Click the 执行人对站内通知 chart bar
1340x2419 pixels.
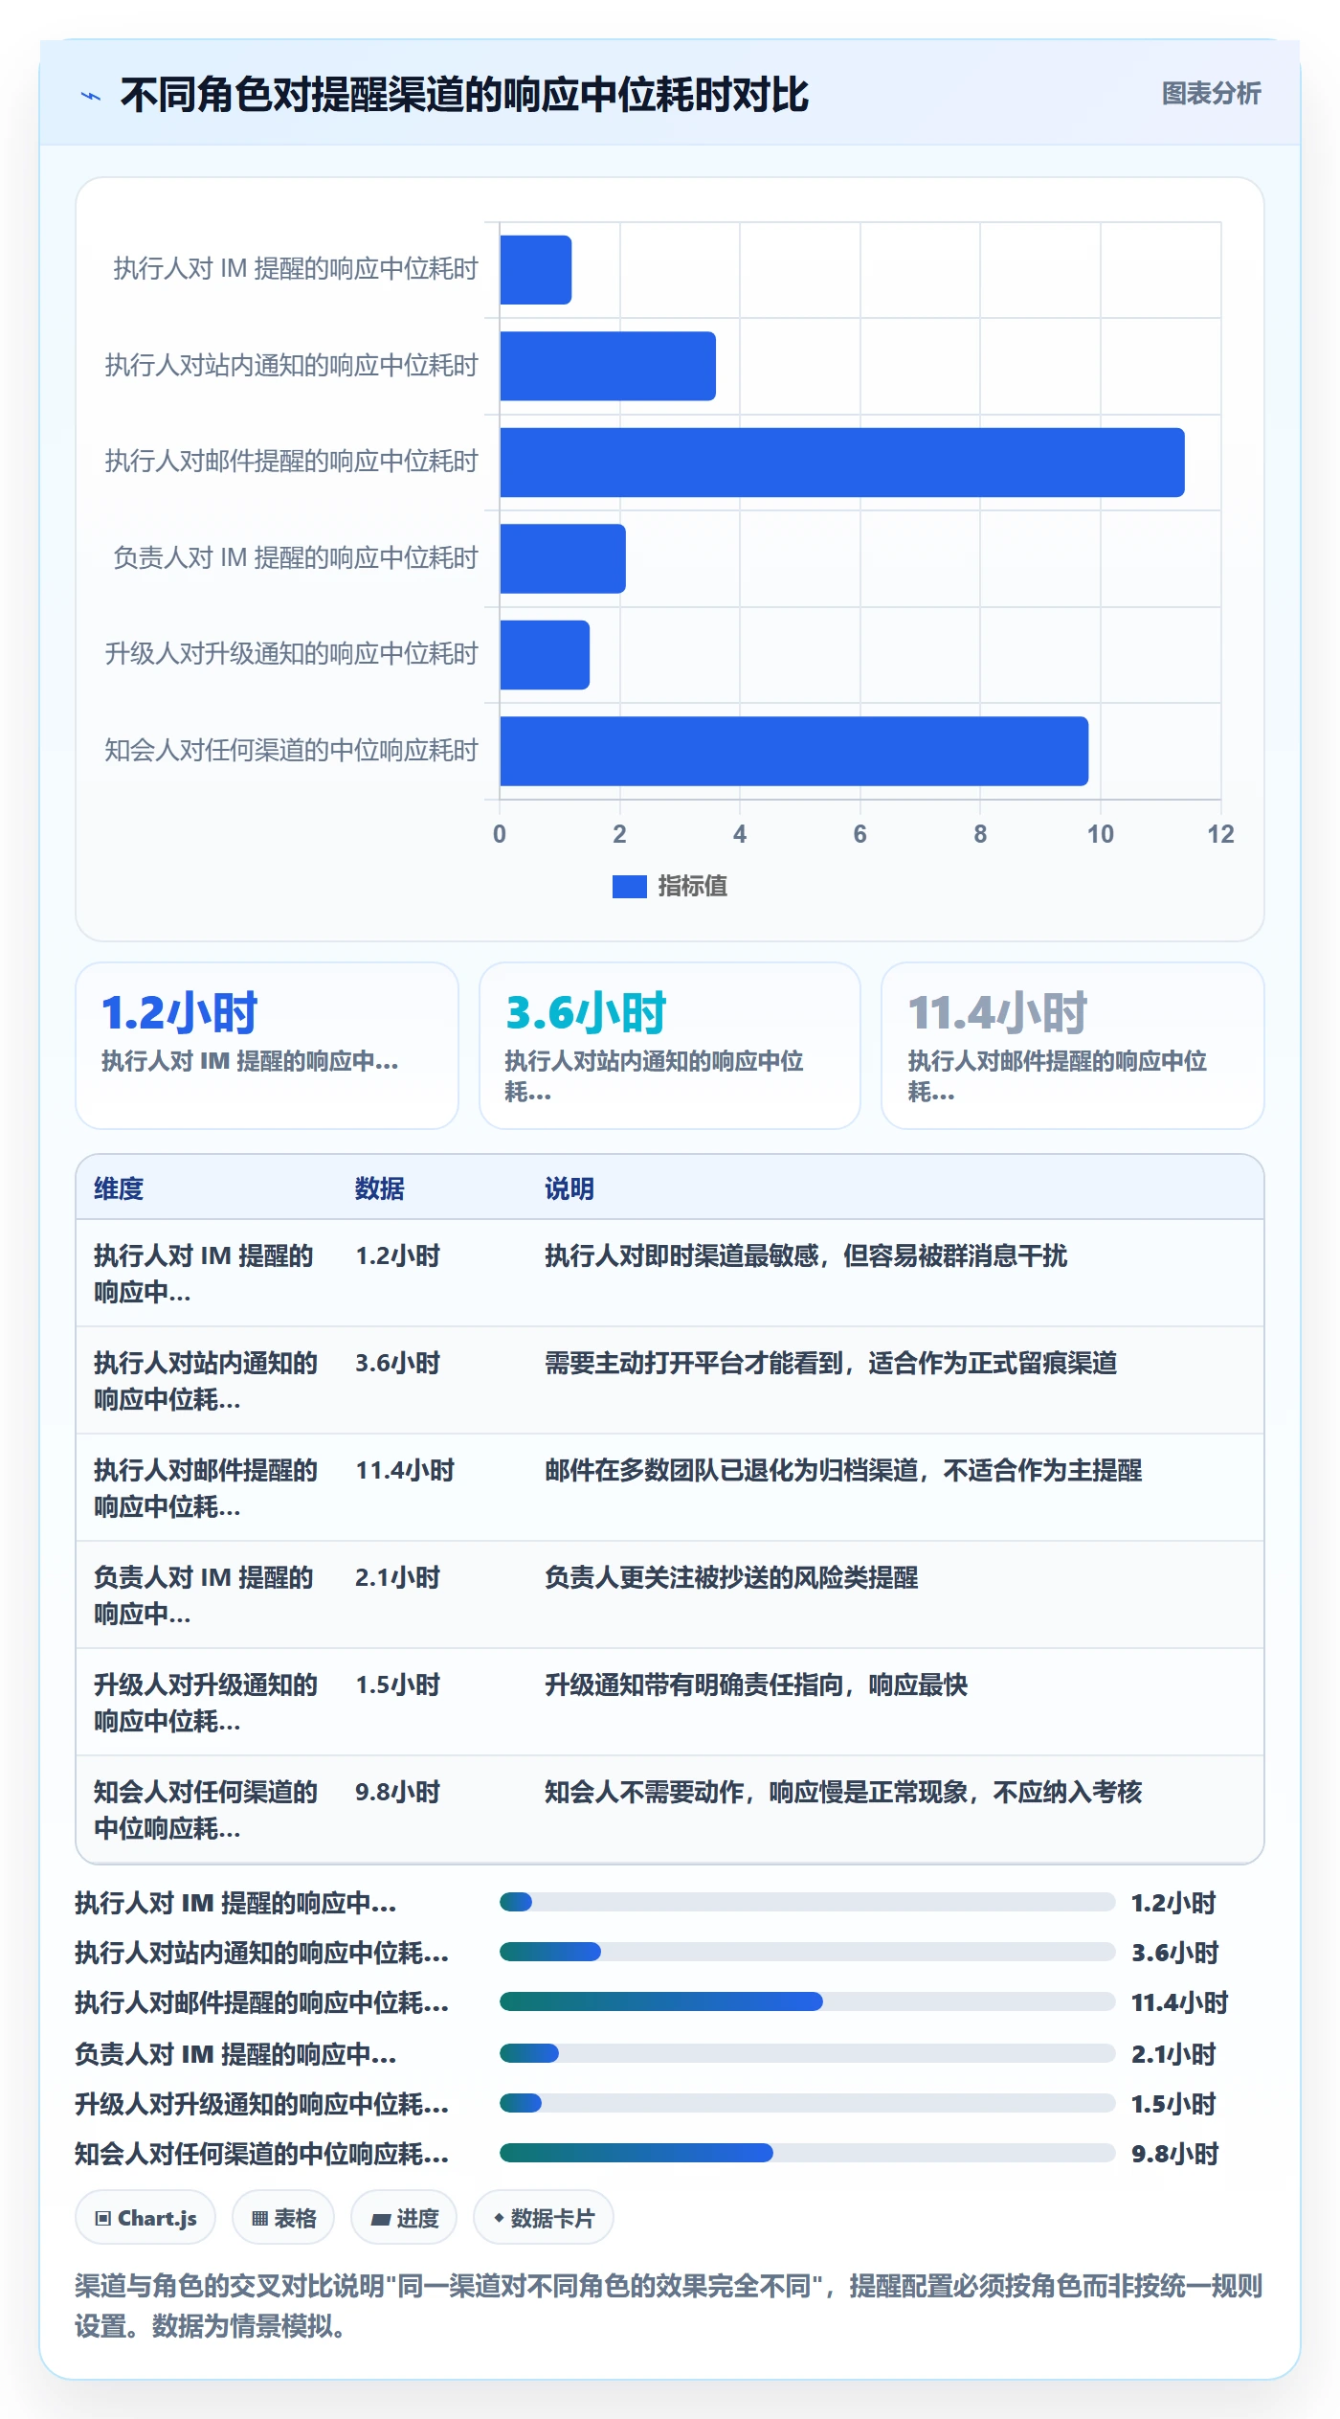[608, 366]
